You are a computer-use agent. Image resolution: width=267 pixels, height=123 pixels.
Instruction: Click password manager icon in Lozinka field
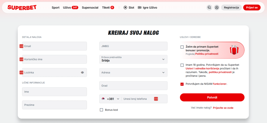[x=21, y=73]
